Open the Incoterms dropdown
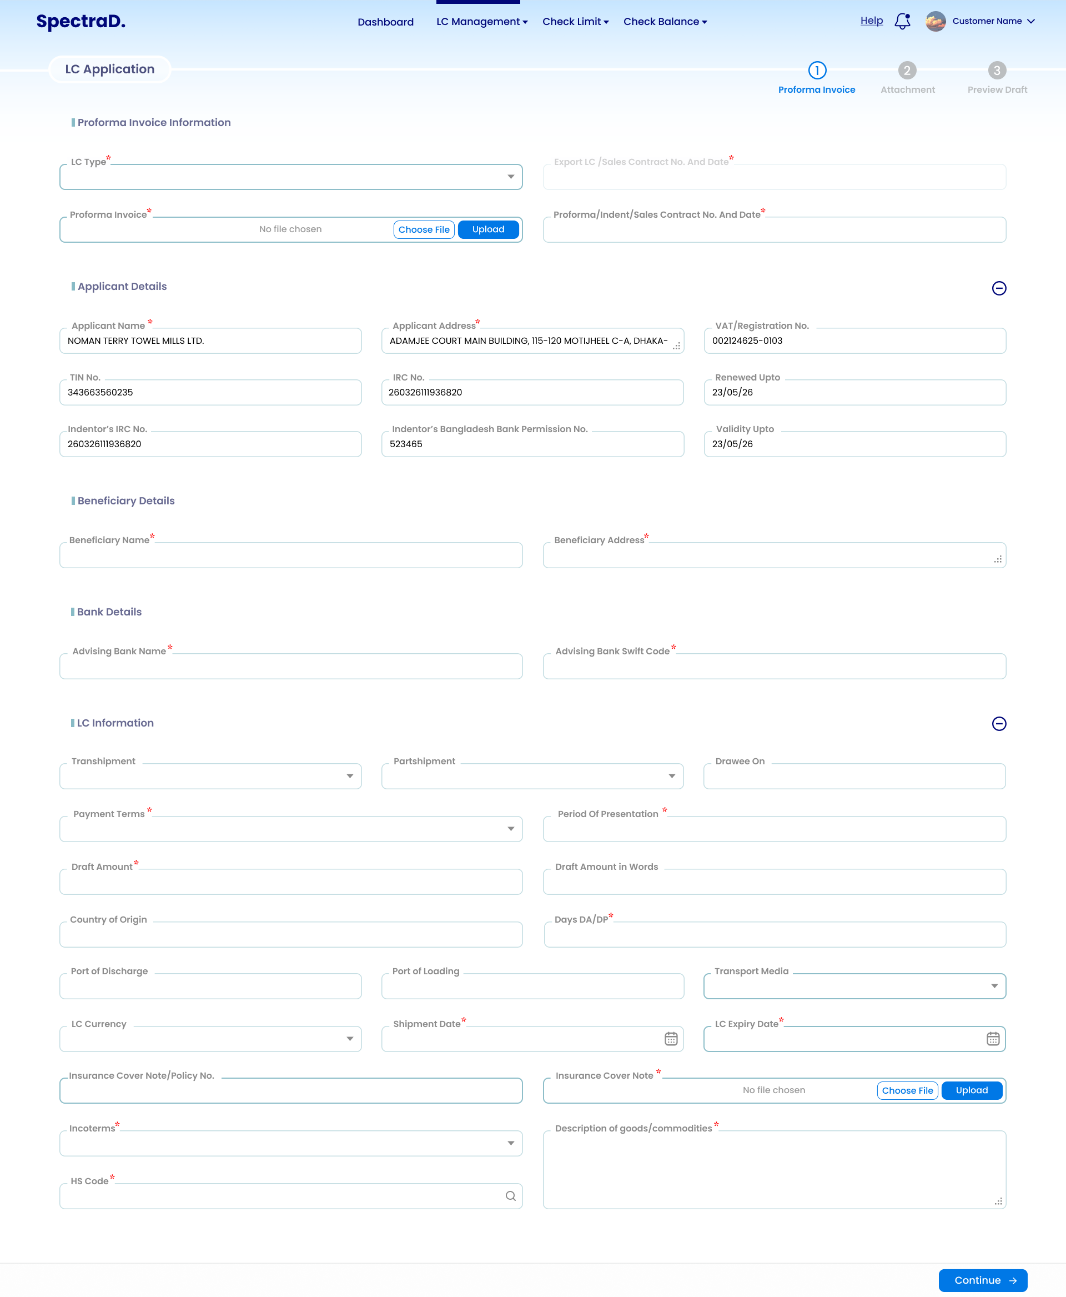This screenshot has height=1297, width=1066. point(291,1143)
